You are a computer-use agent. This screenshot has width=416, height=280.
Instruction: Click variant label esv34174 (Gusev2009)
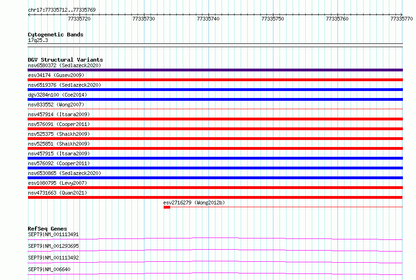pos(56,75)
